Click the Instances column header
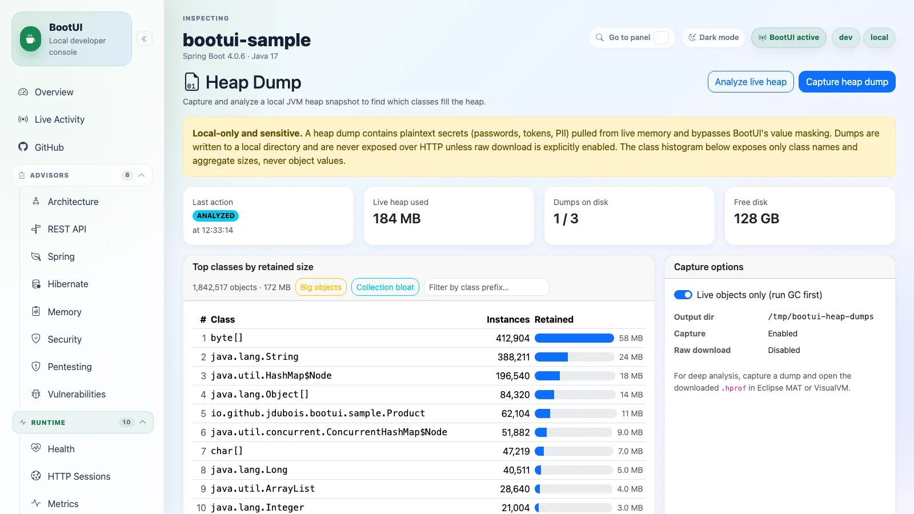 point(508,319)
